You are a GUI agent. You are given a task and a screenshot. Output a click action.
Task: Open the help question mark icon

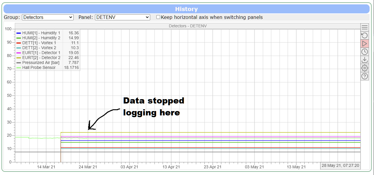[x=364, y=76]
